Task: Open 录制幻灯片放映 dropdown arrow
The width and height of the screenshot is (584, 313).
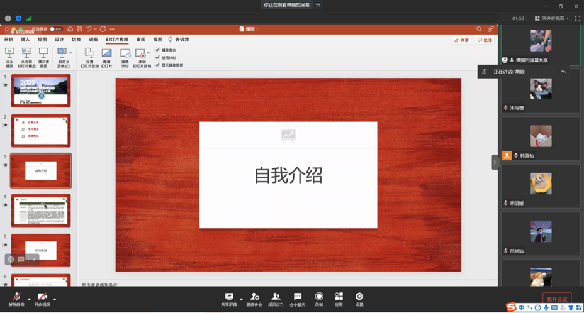Action: coord(149,54)
